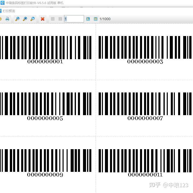Click the text 0000000009
Viewport: 193px width, 193px height.
pyautogui.click(x=45, y=175)
